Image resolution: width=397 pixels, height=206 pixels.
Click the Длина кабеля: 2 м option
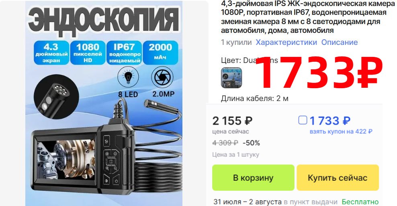point(255,98)
